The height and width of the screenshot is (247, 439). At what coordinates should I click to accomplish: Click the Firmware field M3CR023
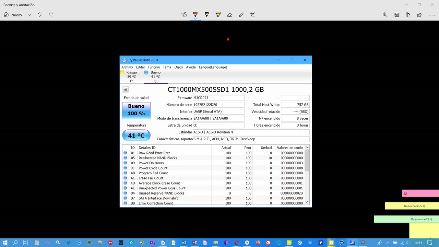pos(218,98)
